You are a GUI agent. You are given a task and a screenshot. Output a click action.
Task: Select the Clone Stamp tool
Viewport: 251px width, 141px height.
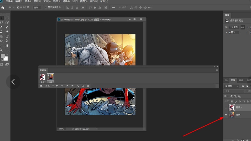[1, 32]
